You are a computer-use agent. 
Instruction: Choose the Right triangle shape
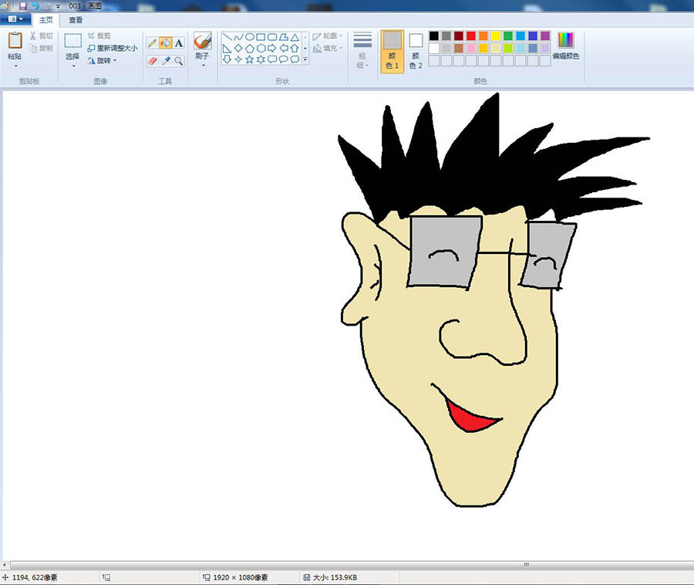227,49
